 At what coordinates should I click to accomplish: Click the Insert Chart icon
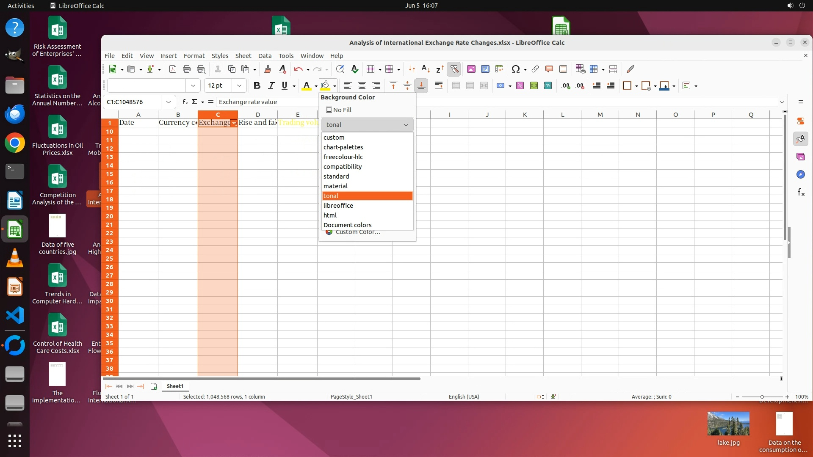(x=485, y=69)
